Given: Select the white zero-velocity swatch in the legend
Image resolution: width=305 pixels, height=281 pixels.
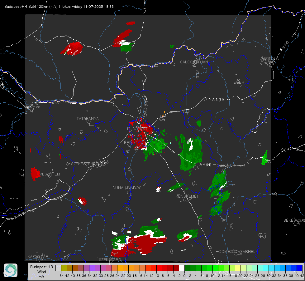Looking at the screenshot, I should tap(182, 268).
